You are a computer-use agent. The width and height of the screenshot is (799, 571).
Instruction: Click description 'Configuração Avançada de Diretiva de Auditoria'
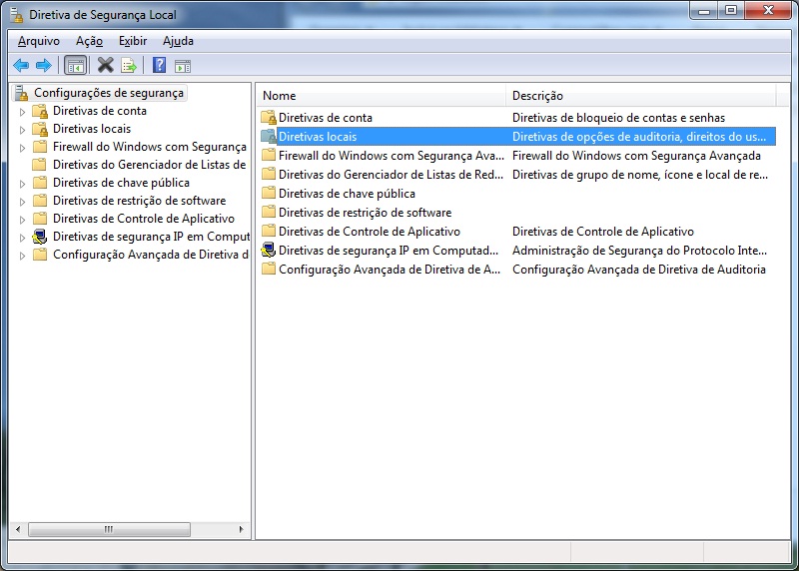[639, 269]
